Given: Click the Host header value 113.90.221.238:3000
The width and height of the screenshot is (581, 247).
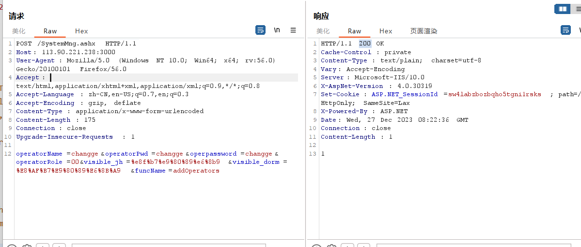Looking at the screenshot, I should point(79,52).
